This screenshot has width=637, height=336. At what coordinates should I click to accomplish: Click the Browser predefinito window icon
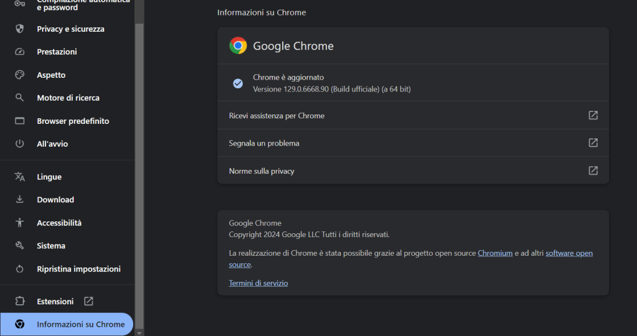[19, 121]
